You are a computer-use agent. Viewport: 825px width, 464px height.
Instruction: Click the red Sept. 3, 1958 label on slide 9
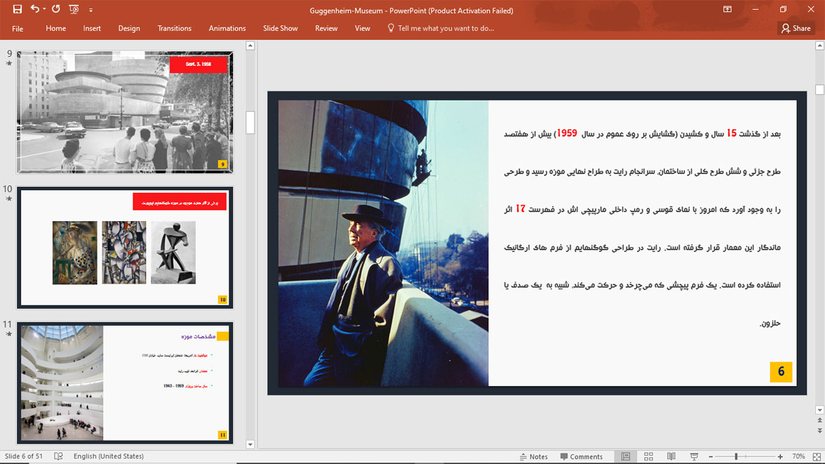[x=199, y=65]
